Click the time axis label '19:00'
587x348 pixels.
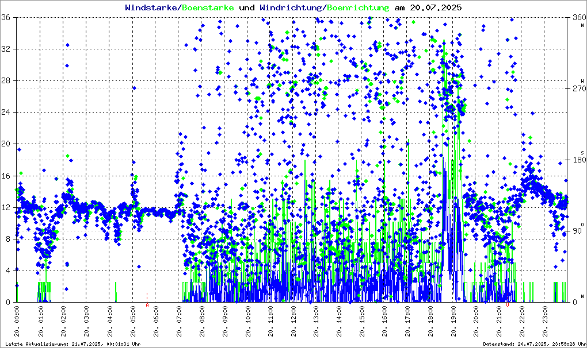coord(454,315)
